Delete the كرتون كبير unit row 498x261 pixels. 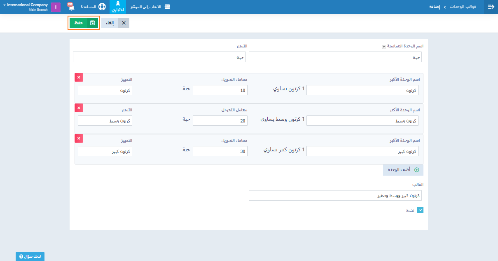[79, 139]
